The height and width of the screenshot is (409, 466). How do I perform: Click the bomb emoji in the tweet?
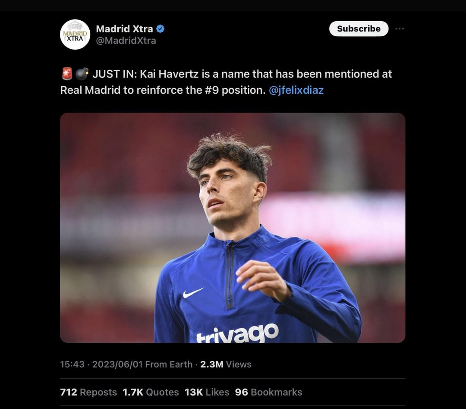pos(82,74)
